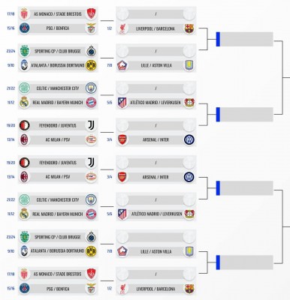Click the topmost Barcelona crest
The width and height of the screenshot is (290, 300).
point(189,28)
